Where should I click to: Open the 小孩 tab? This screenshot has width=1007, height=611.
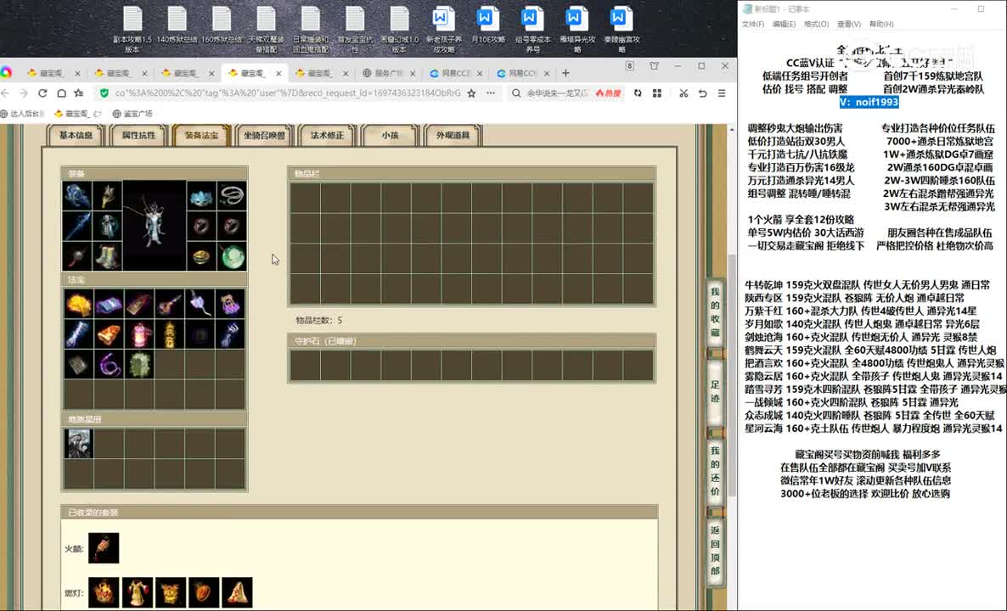pos(390,136)
